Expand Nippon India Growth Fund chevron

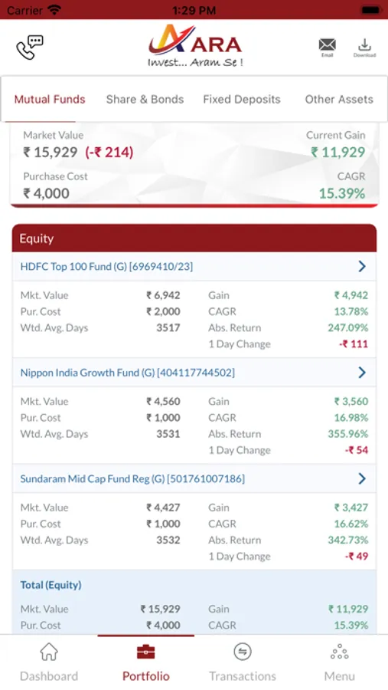(362, 373)
